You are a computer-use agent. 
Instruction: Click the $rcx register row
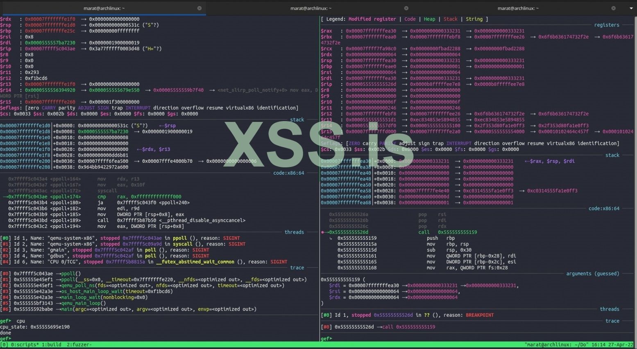(423, 49)
